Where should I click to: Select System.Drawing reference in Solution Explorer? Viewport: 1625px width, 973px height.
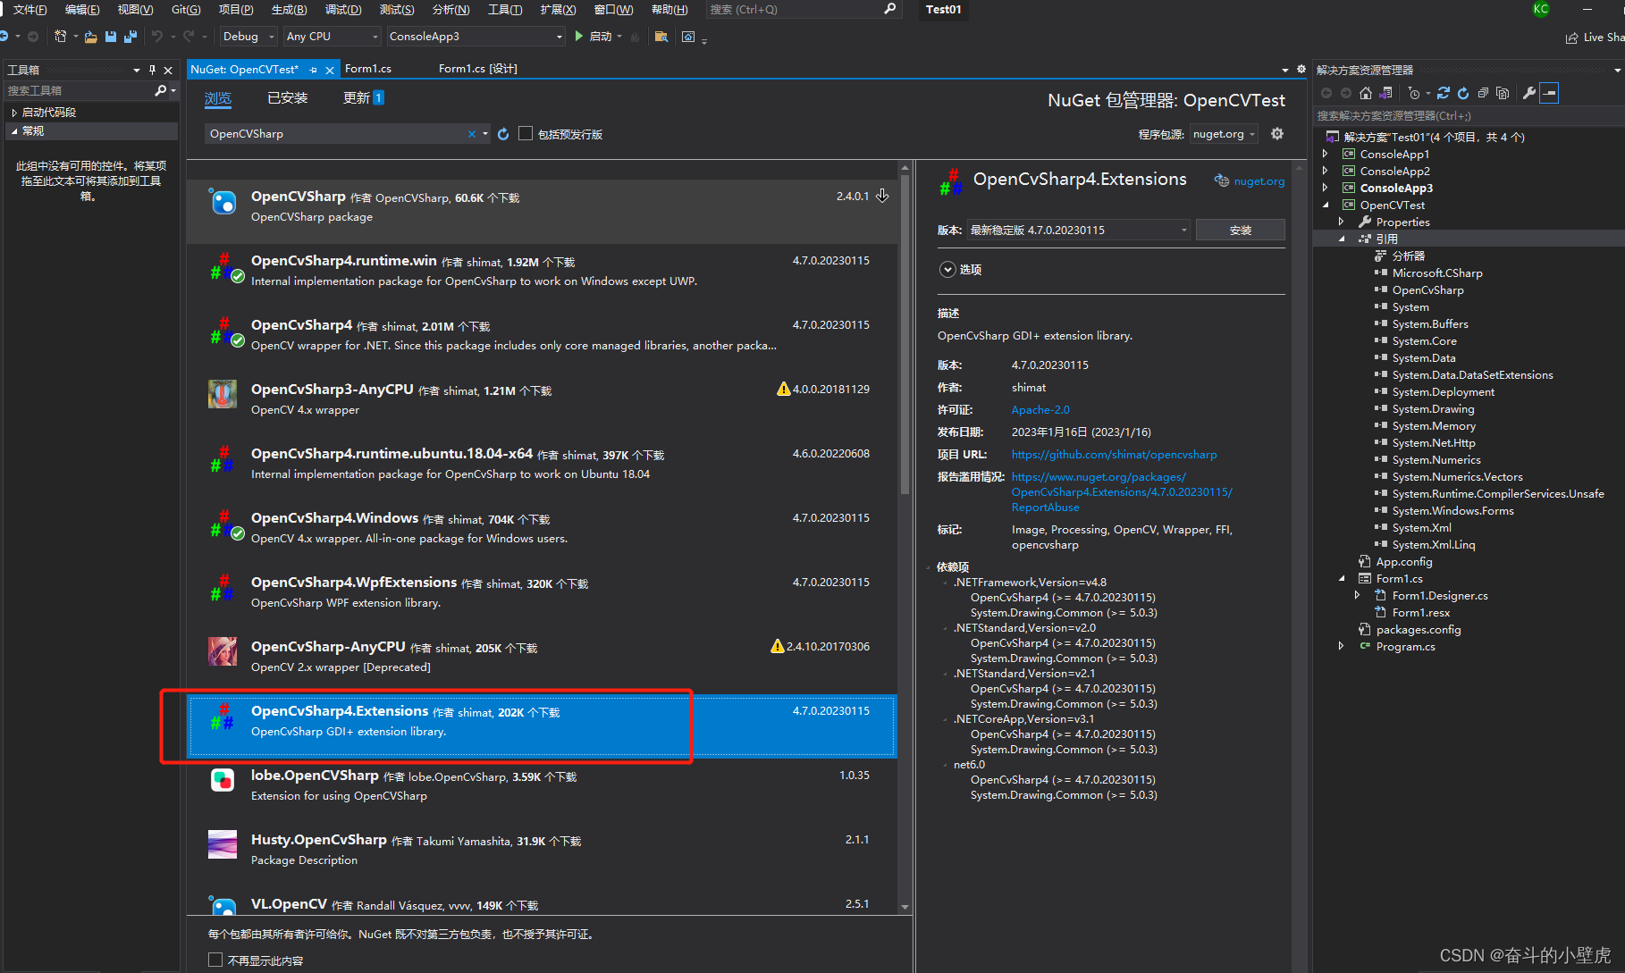click(1433, 408)
